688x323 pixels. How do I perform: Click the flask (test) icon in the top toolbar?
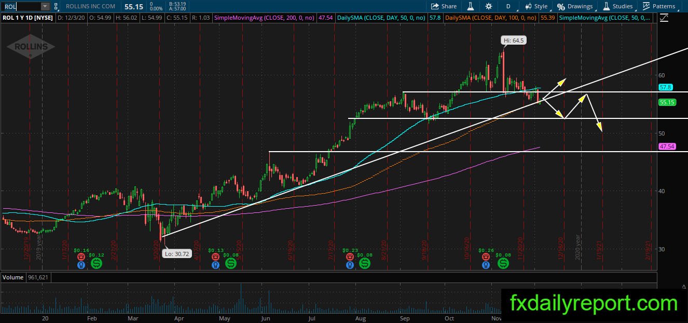coord(471,6)
